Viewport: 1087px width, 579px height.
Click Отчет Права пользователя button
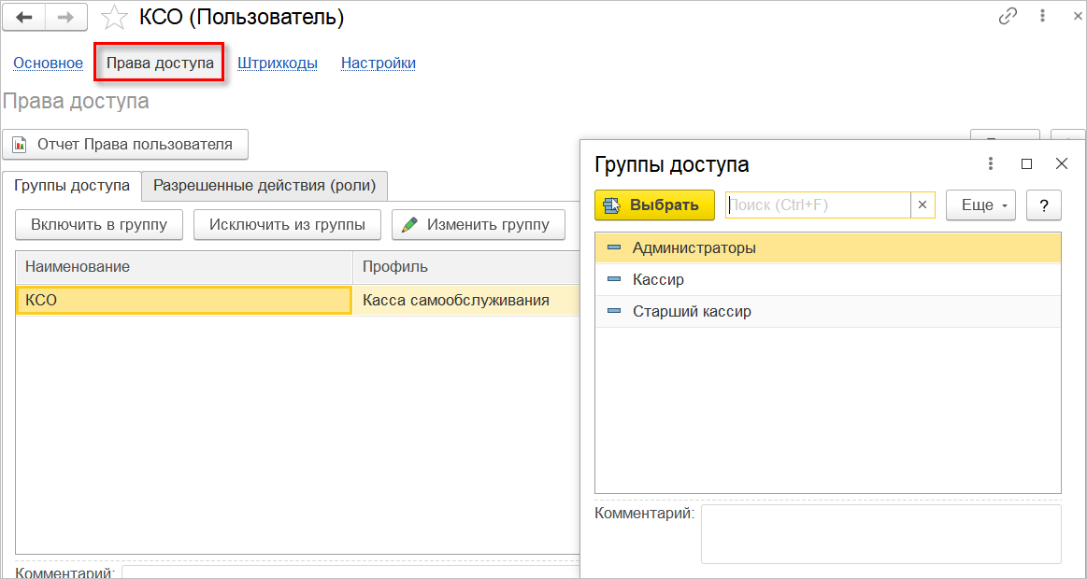125,145
